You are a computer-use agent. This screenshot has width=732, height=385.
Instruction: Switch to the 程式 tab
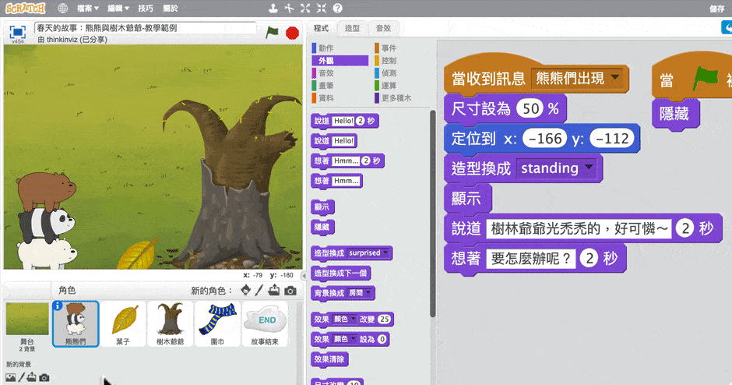coord(321,29)
